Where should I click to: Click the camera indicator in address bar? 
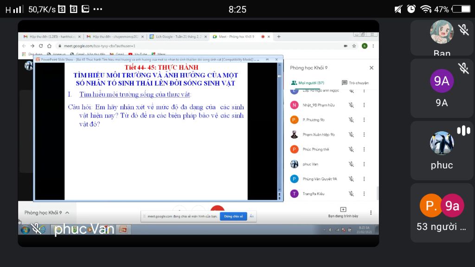pyautogui.click(x=345, y=46)
